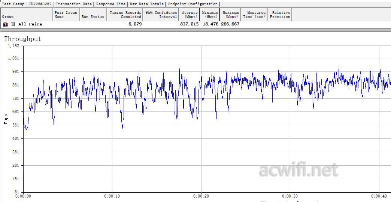The width and height of the screenshot is (391, 202).
Task: Click the 661 y-axis label
Action: (x=15, y=112)
